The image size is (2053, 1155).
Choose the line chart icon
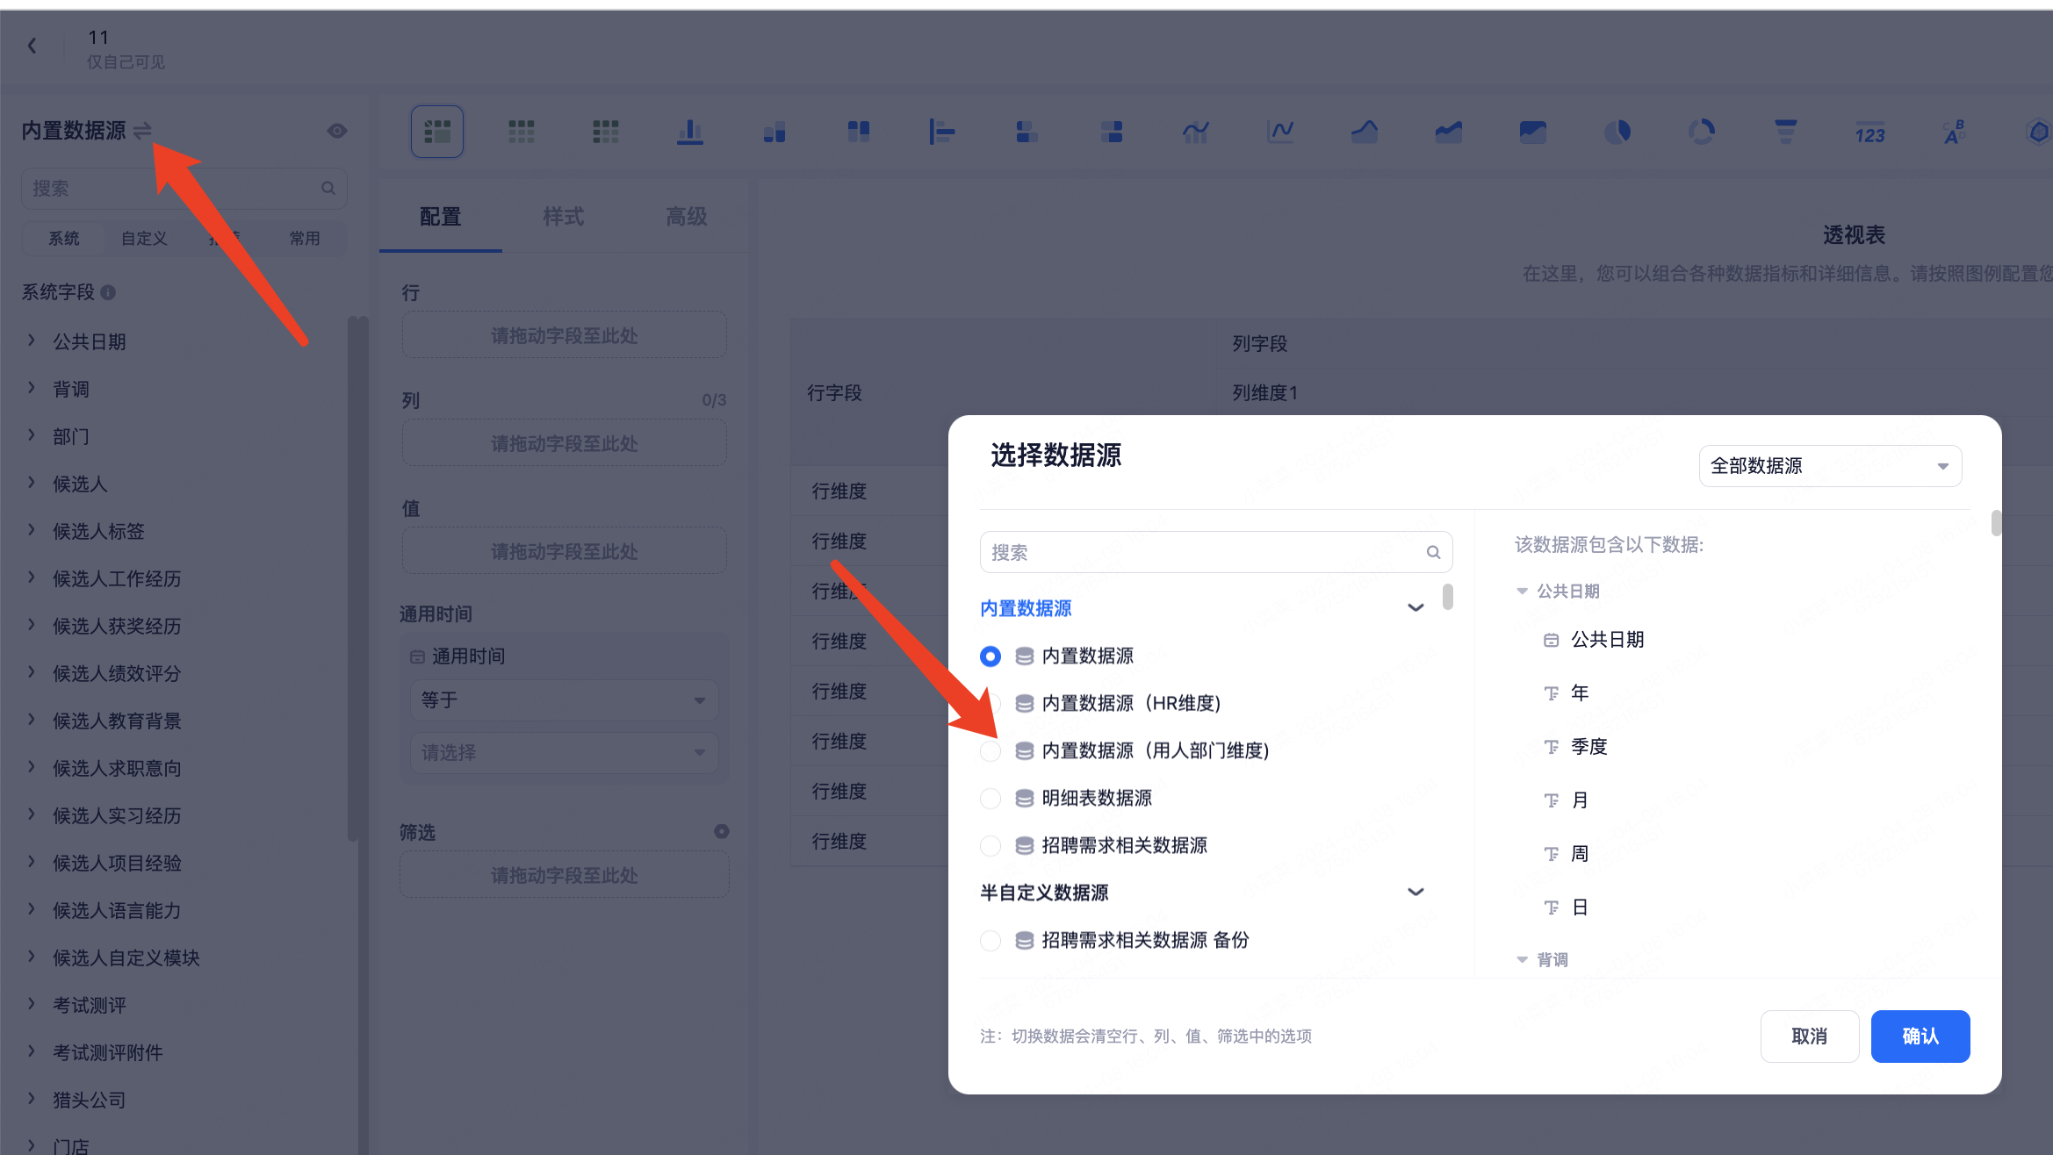(1280, 132)
